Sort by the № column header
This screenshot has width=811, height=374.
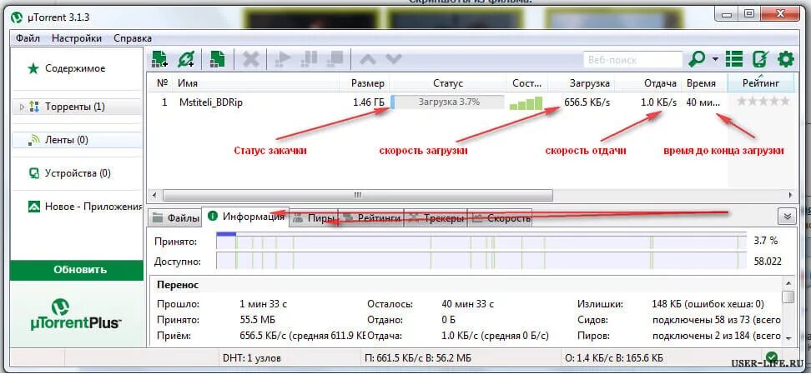point(162,83)
